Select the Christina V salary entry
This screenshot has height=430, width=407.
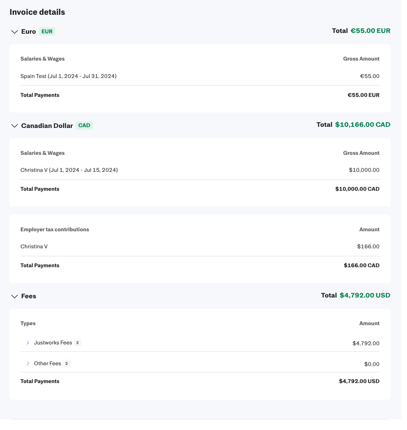(x=69, y=170)
